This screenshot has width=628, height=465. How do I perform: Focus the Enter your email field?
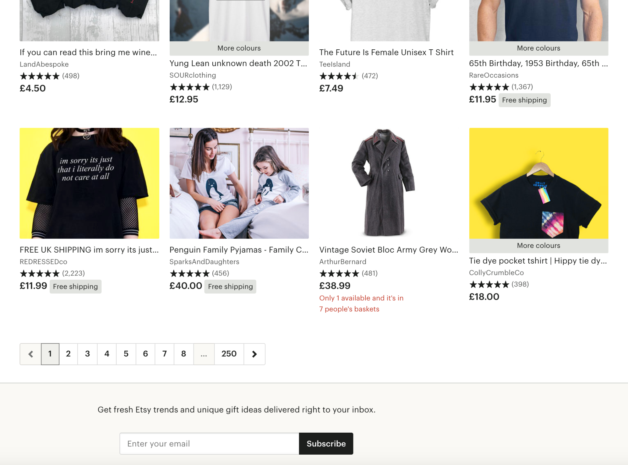(x=209, y=444)
